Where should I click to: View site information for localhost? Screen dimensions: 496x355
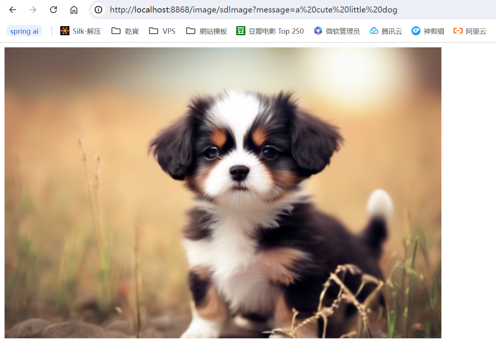pos(98,10)
